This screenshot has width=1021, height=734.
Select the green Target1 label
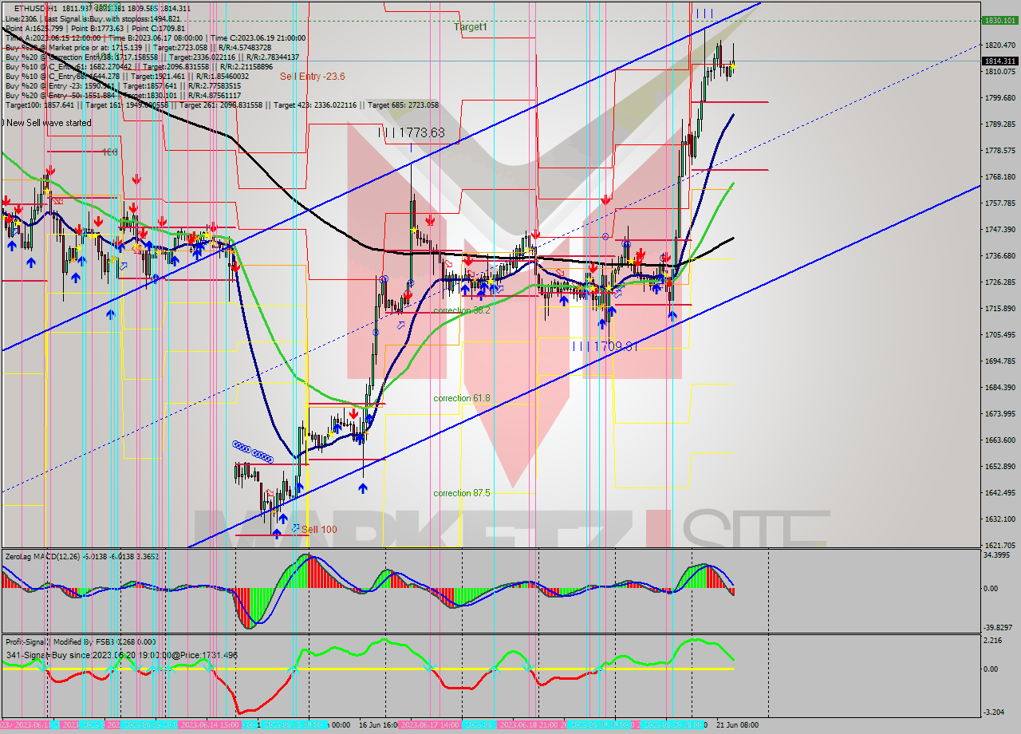coord(471,26)
